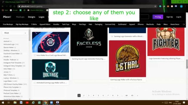This screenshot has height=105, width=188.
Task: Open Internet Explorer from taskbar
Action: 33,102
